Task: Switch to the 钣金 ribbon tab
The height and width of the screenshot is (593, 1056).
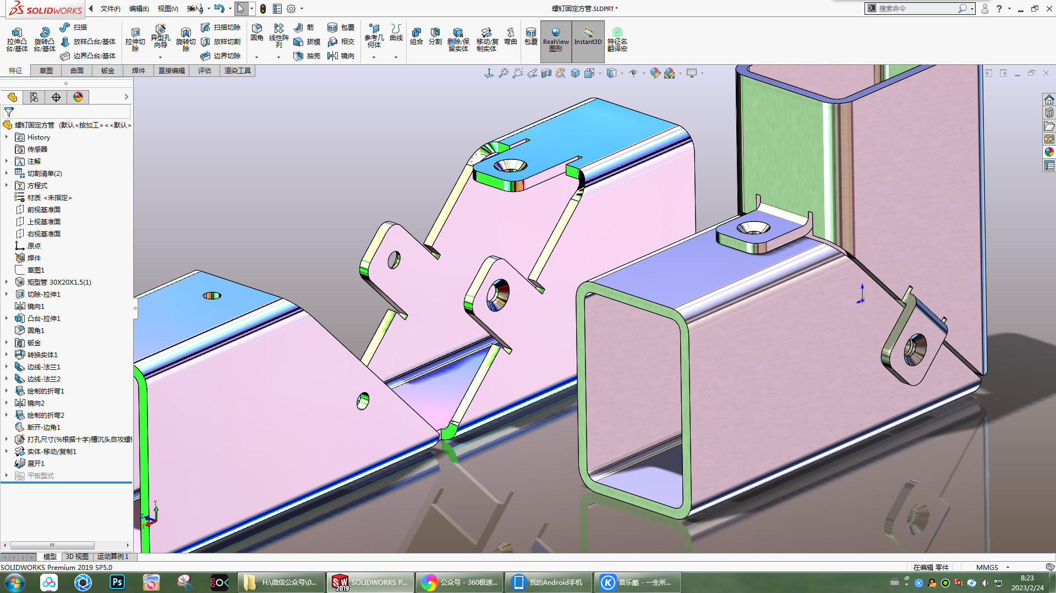Action: [108, 71]
